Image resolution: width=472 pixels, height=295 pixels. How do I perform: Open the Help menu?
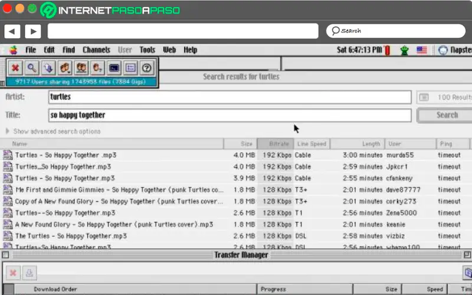pos(190,50)
